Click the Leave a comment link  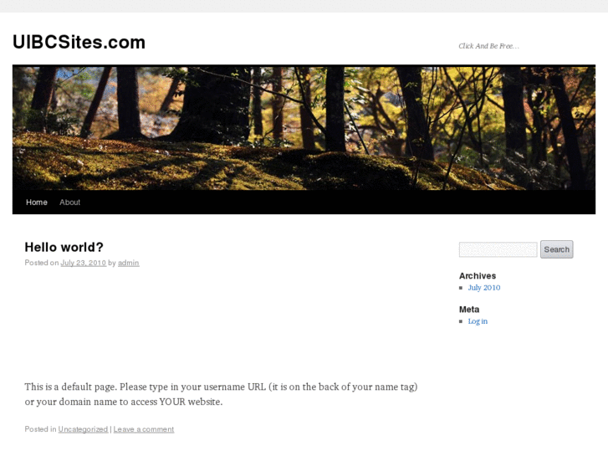click(144, 429)
